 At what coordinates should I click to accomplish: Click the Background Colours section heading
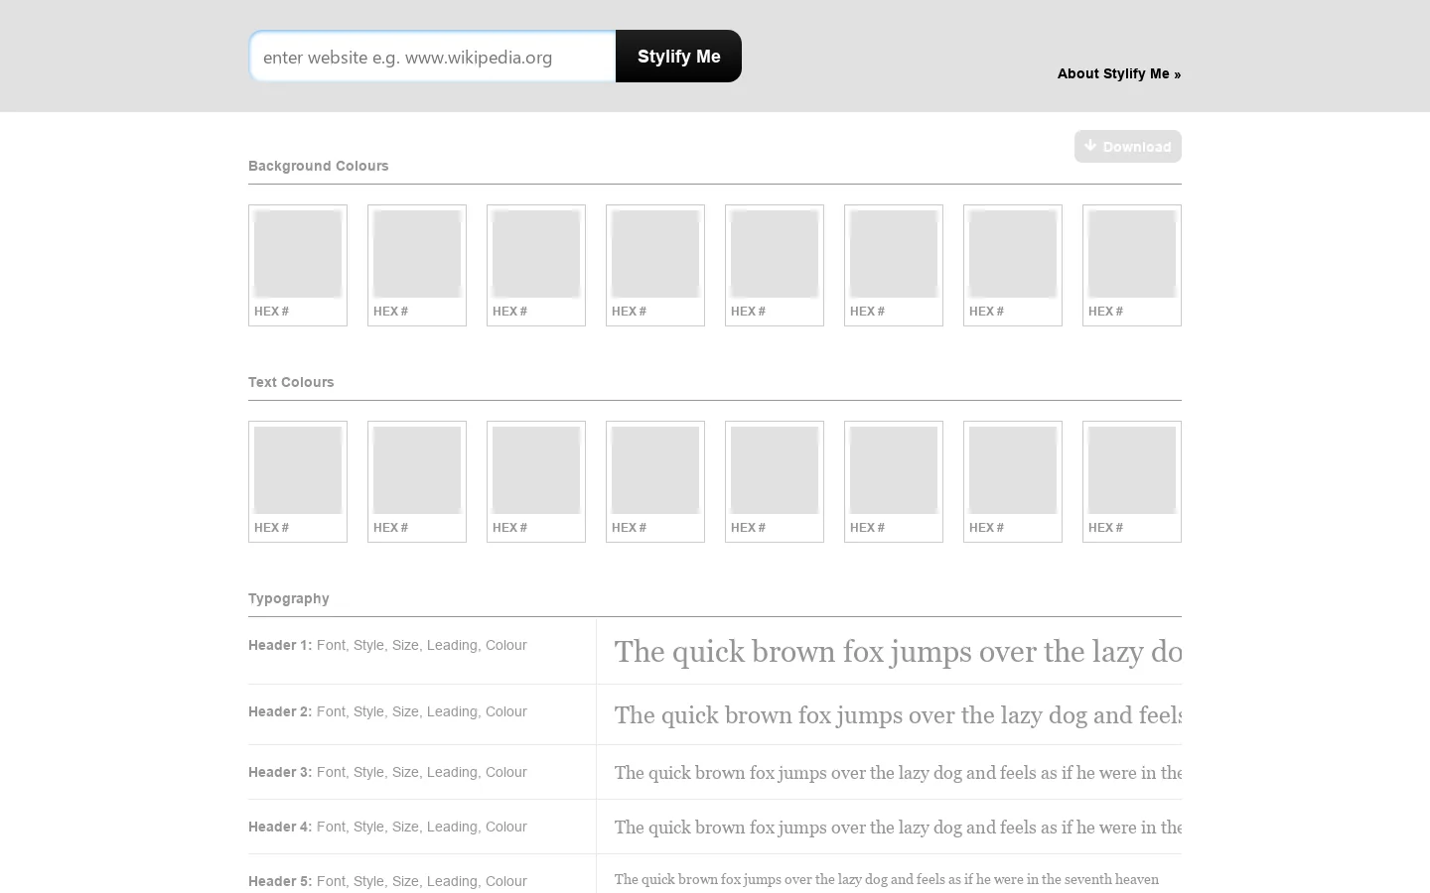pyautogui.click(x=319, y=166)
